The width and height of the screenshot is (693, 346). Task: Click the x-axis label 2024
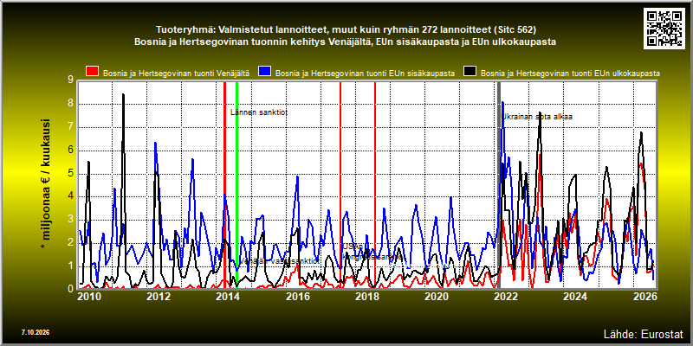click(574, 297)
